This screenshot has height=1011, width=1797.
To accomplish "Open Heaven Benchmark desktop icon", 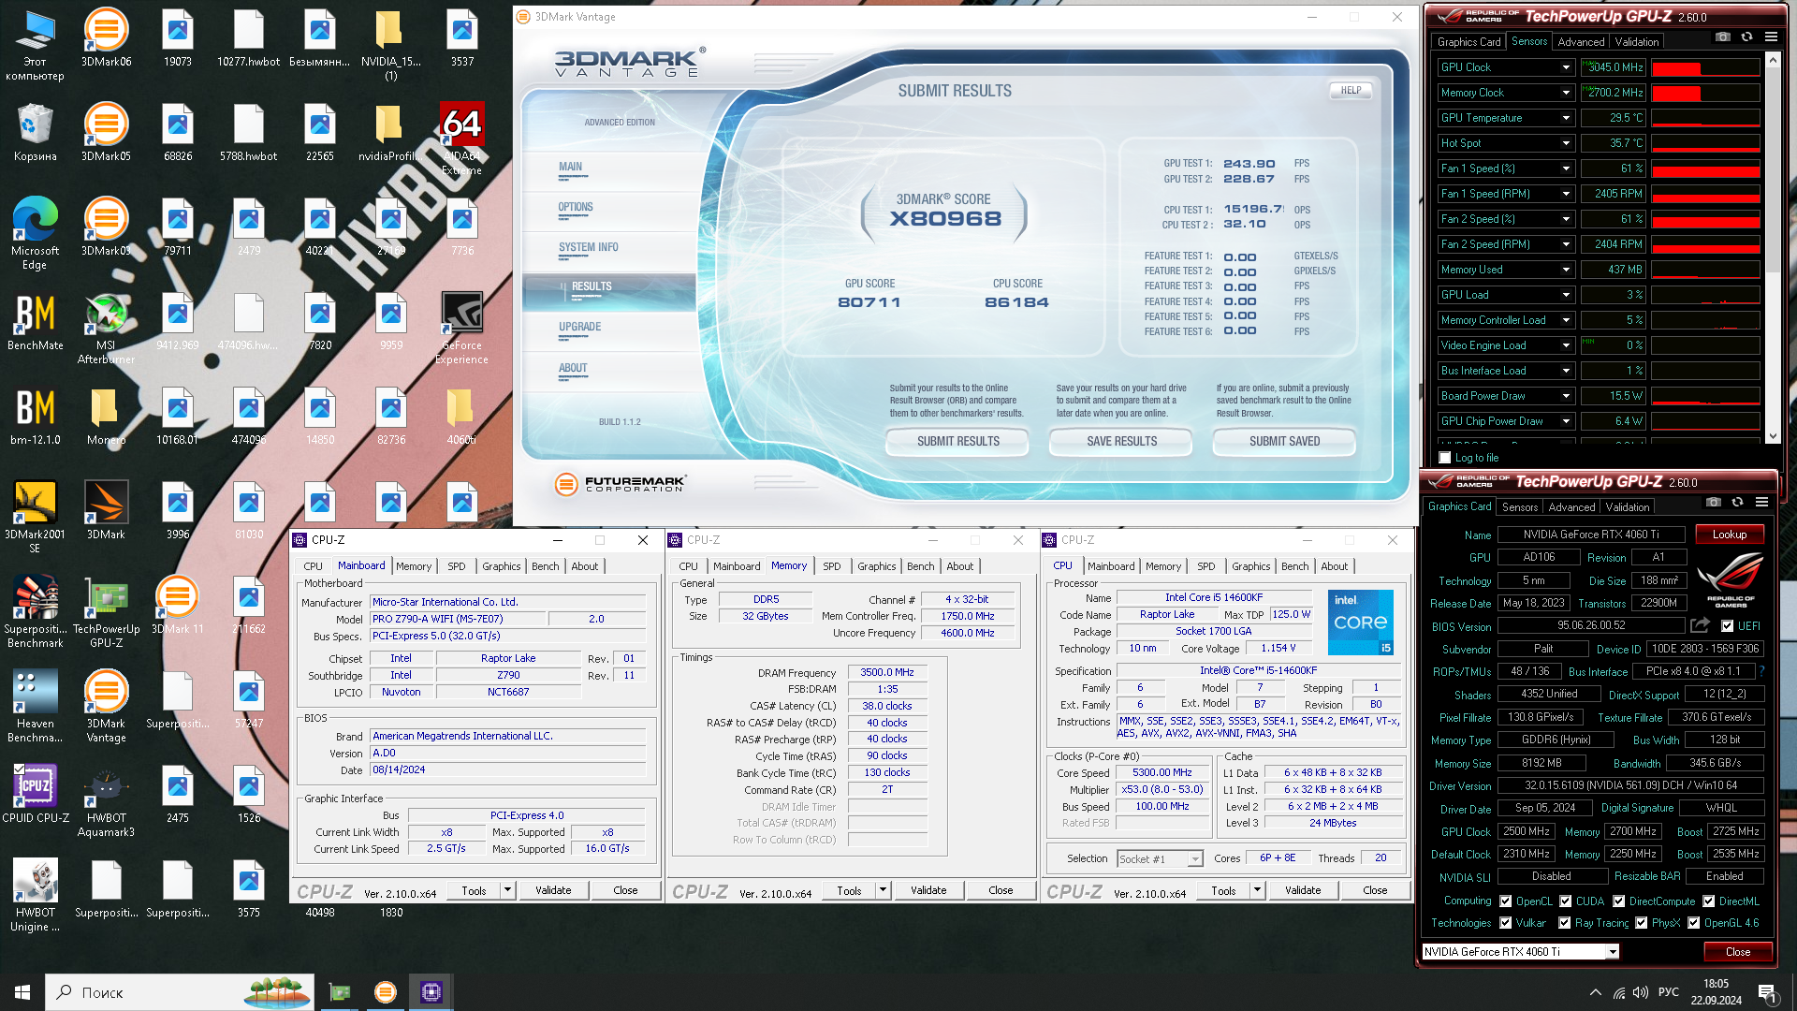I will (x=35, y=706).
